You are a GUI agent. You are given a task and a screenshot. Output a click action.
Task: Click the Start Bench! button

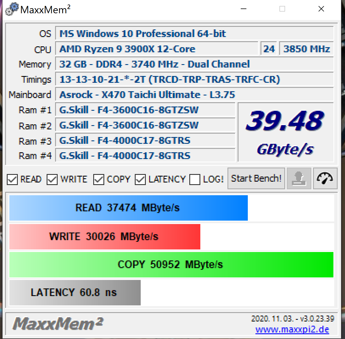click(256, 178)
